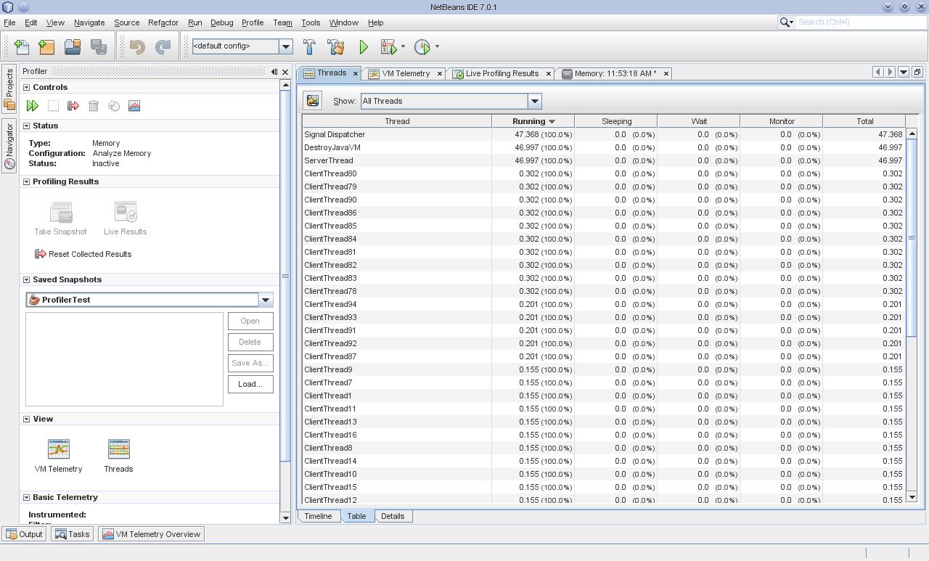Open the Profile menu
929x561 pixels.
coord(253,22)
